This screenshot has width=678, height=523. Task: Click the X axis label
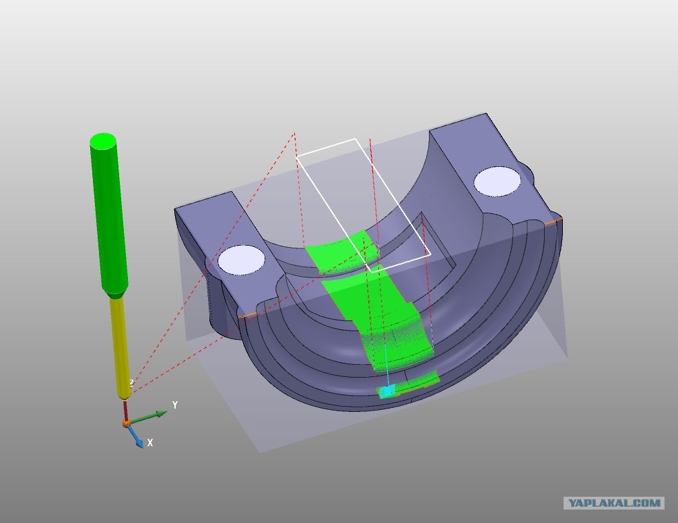(150, 443)
